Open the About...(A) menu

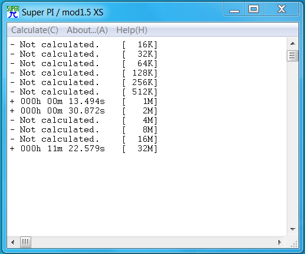(87, 30)
